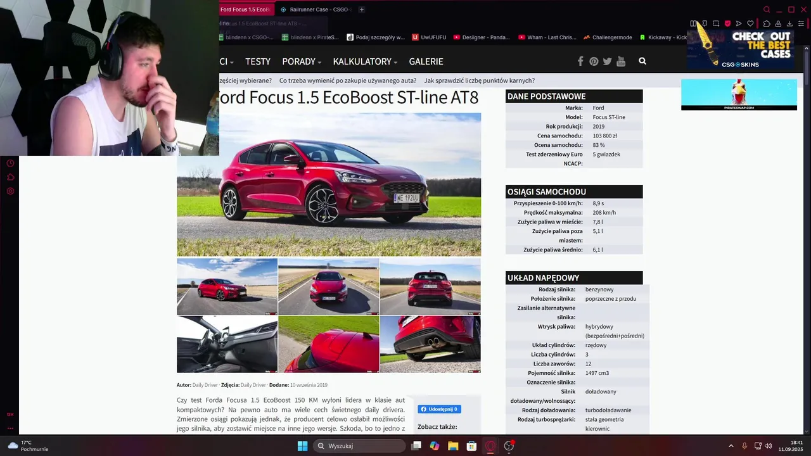Open the pirateswap.com banner ad
This screenshot has height=456, width=811.
pyautogui.click(x=739, y=94)
